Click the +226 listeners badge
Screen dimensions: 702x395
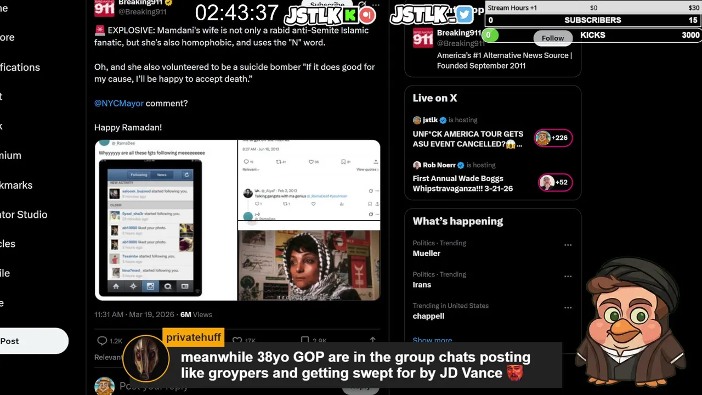(x=554, y=138)
